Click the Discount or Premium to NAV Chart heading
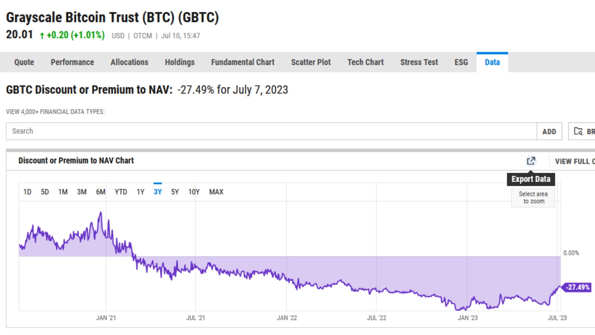 pos(76,160)
